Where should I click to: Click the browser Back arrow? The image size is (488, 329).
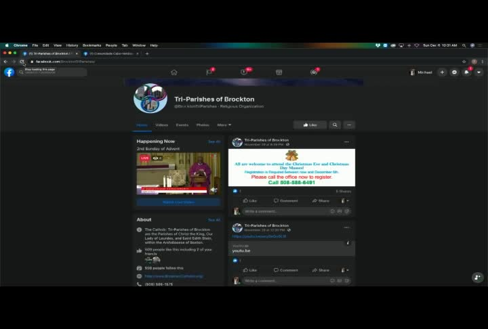point(5,62)
